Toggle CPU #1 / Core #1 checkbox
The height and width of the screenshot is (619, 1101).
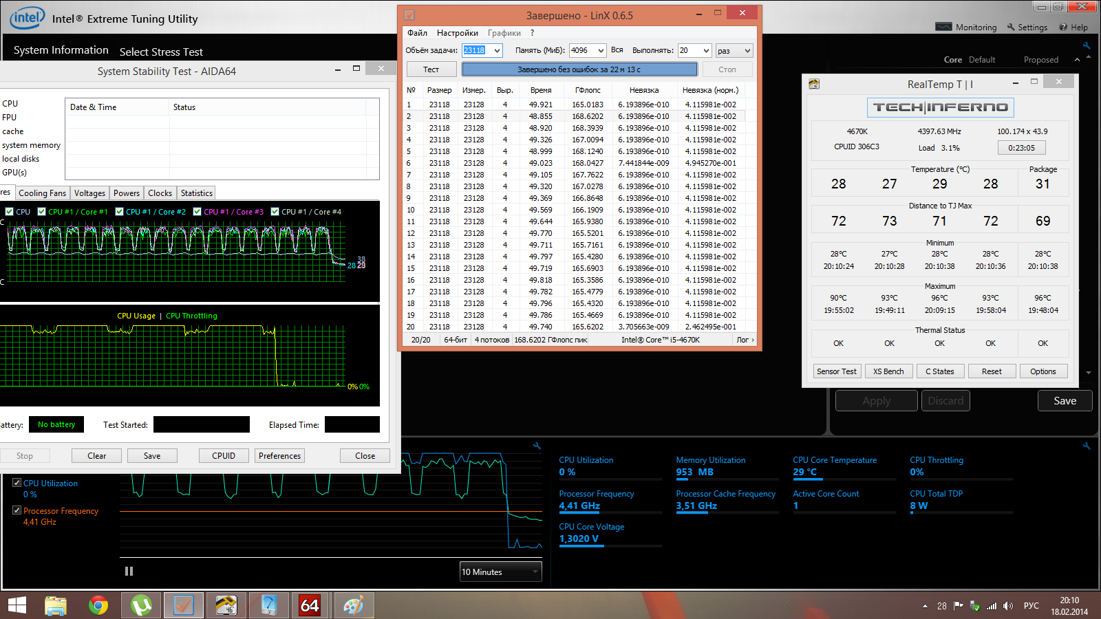[42, 212]
